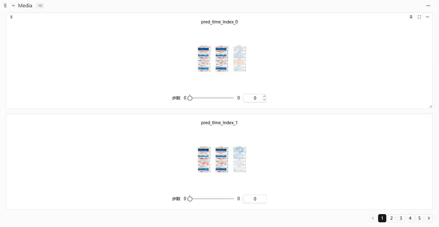The height and width of the screenshot is (227, 439).
Task: Collapse the Media section chevron
Action: coord(14,6)
